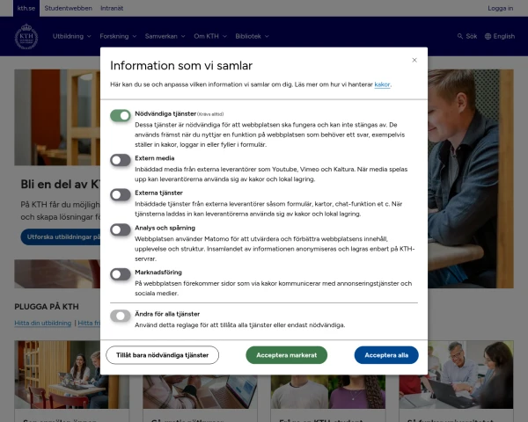Expand the Forskning menu
528x422 pixels.
tap(118, 36)
